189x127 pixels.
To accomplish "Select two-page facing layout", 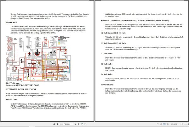I will pos(164,124).
